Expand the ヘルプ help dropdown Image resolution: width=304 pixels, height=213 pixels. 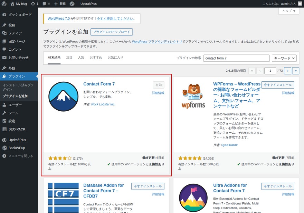click(289, 11)
